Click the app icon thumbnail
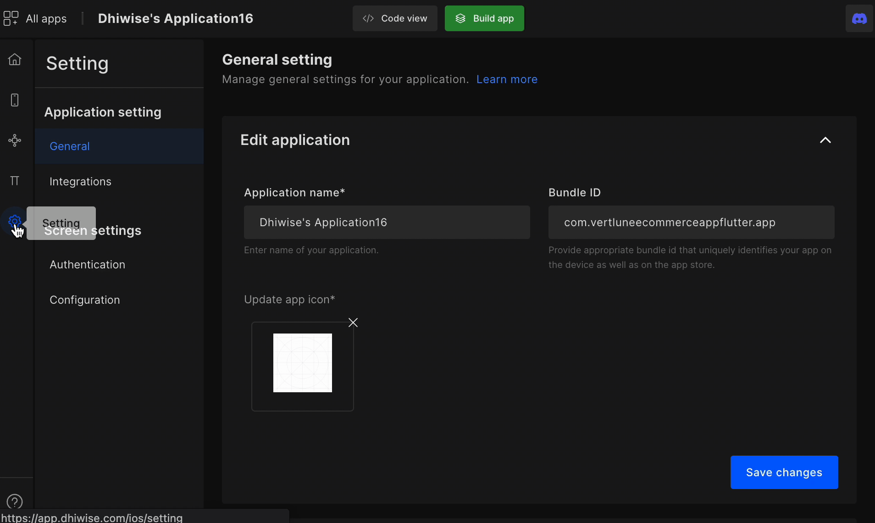The width and height of the screenshot is (875, 523). click(x=303, y=363)
